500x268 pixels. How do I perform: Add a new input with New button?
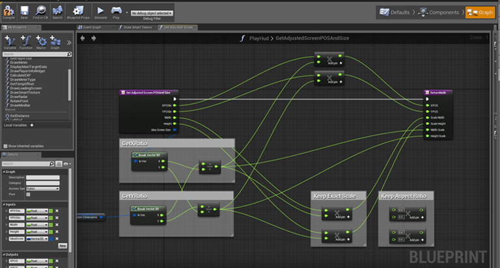point(62,246)
